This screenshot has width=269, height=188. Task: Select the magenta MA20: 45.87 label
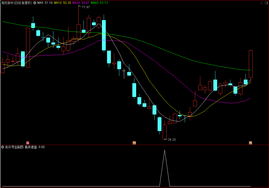click(81, 3)
